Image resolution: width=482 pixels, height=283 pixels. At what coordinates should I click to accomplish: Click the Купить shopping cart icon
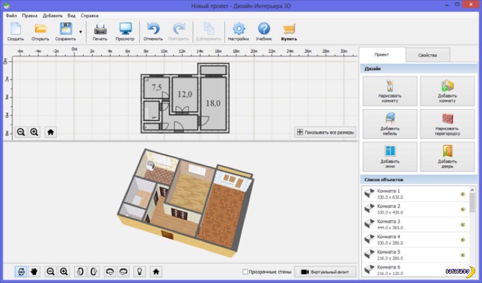pos(289,31)
